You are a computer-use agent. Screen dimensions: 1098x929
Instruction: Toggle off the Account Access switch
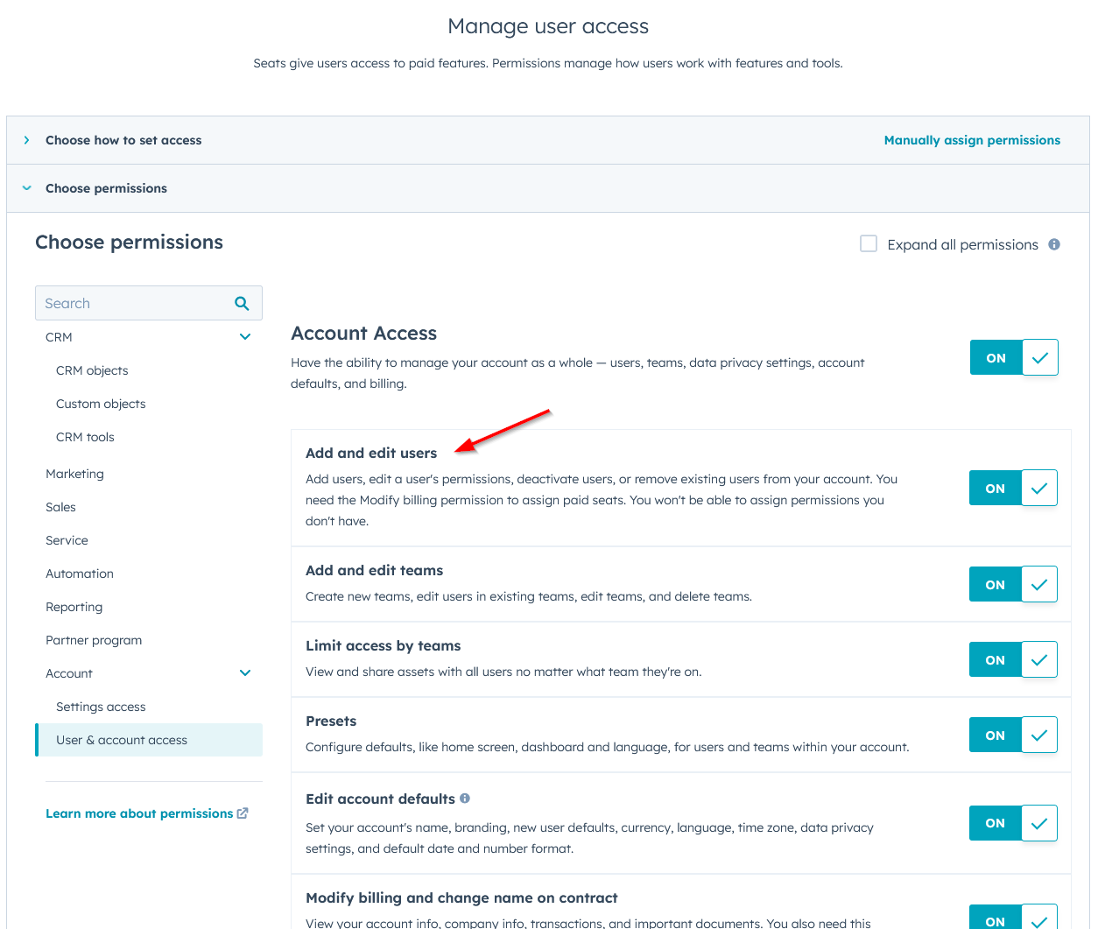point(1014,357)
